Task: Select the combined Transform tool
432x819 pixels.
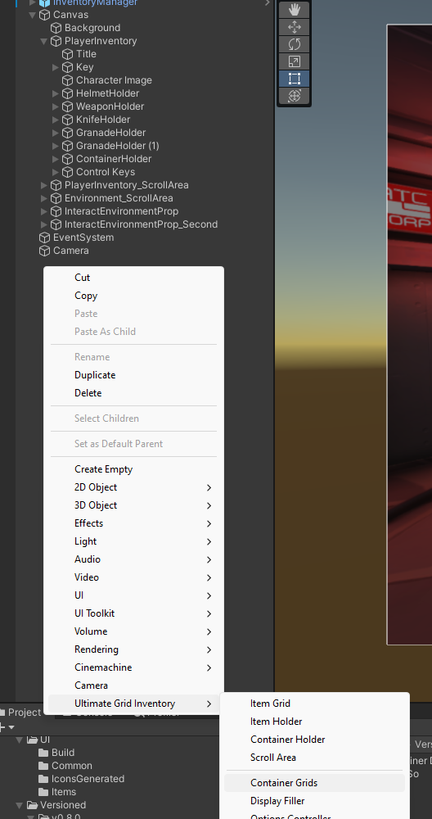Action: pyautogui.click(x=295, y=96)
